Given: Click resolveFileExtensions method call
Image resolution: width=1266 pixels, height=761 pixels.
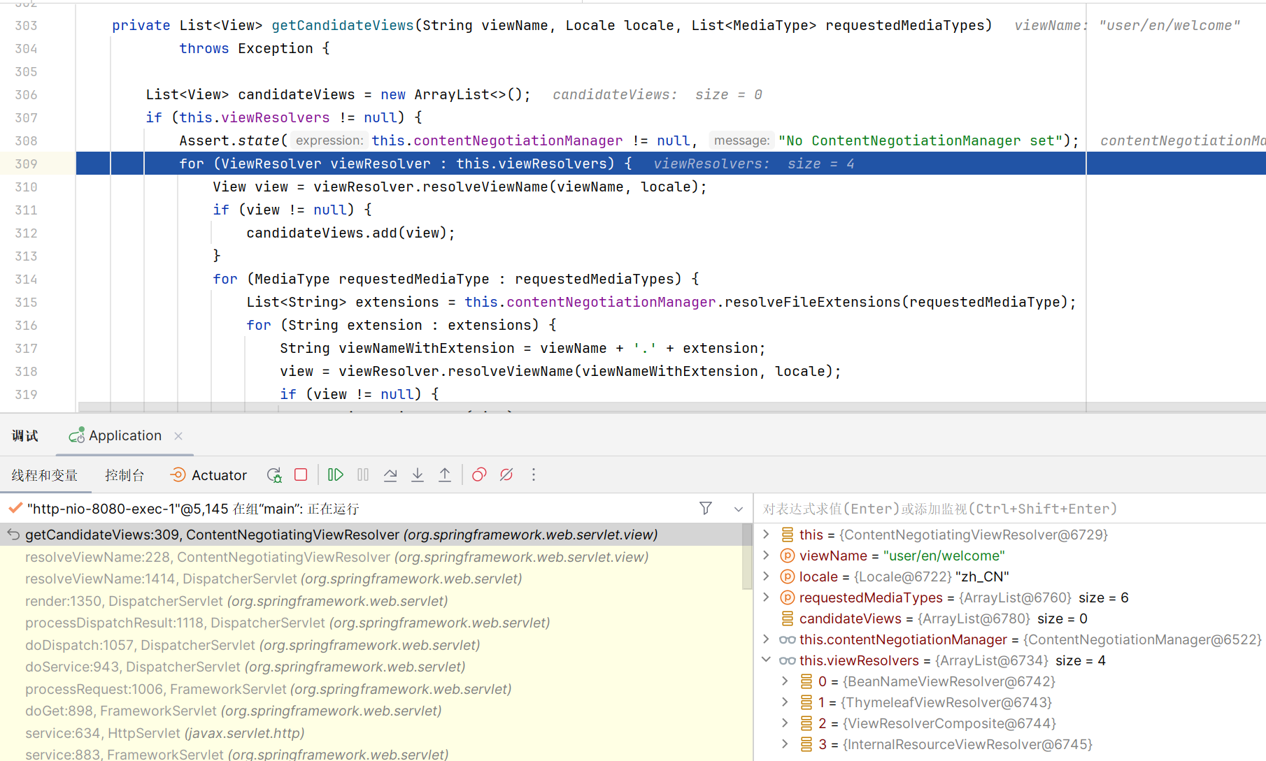Looking at the screenshot, I should [x=812, y=302].
